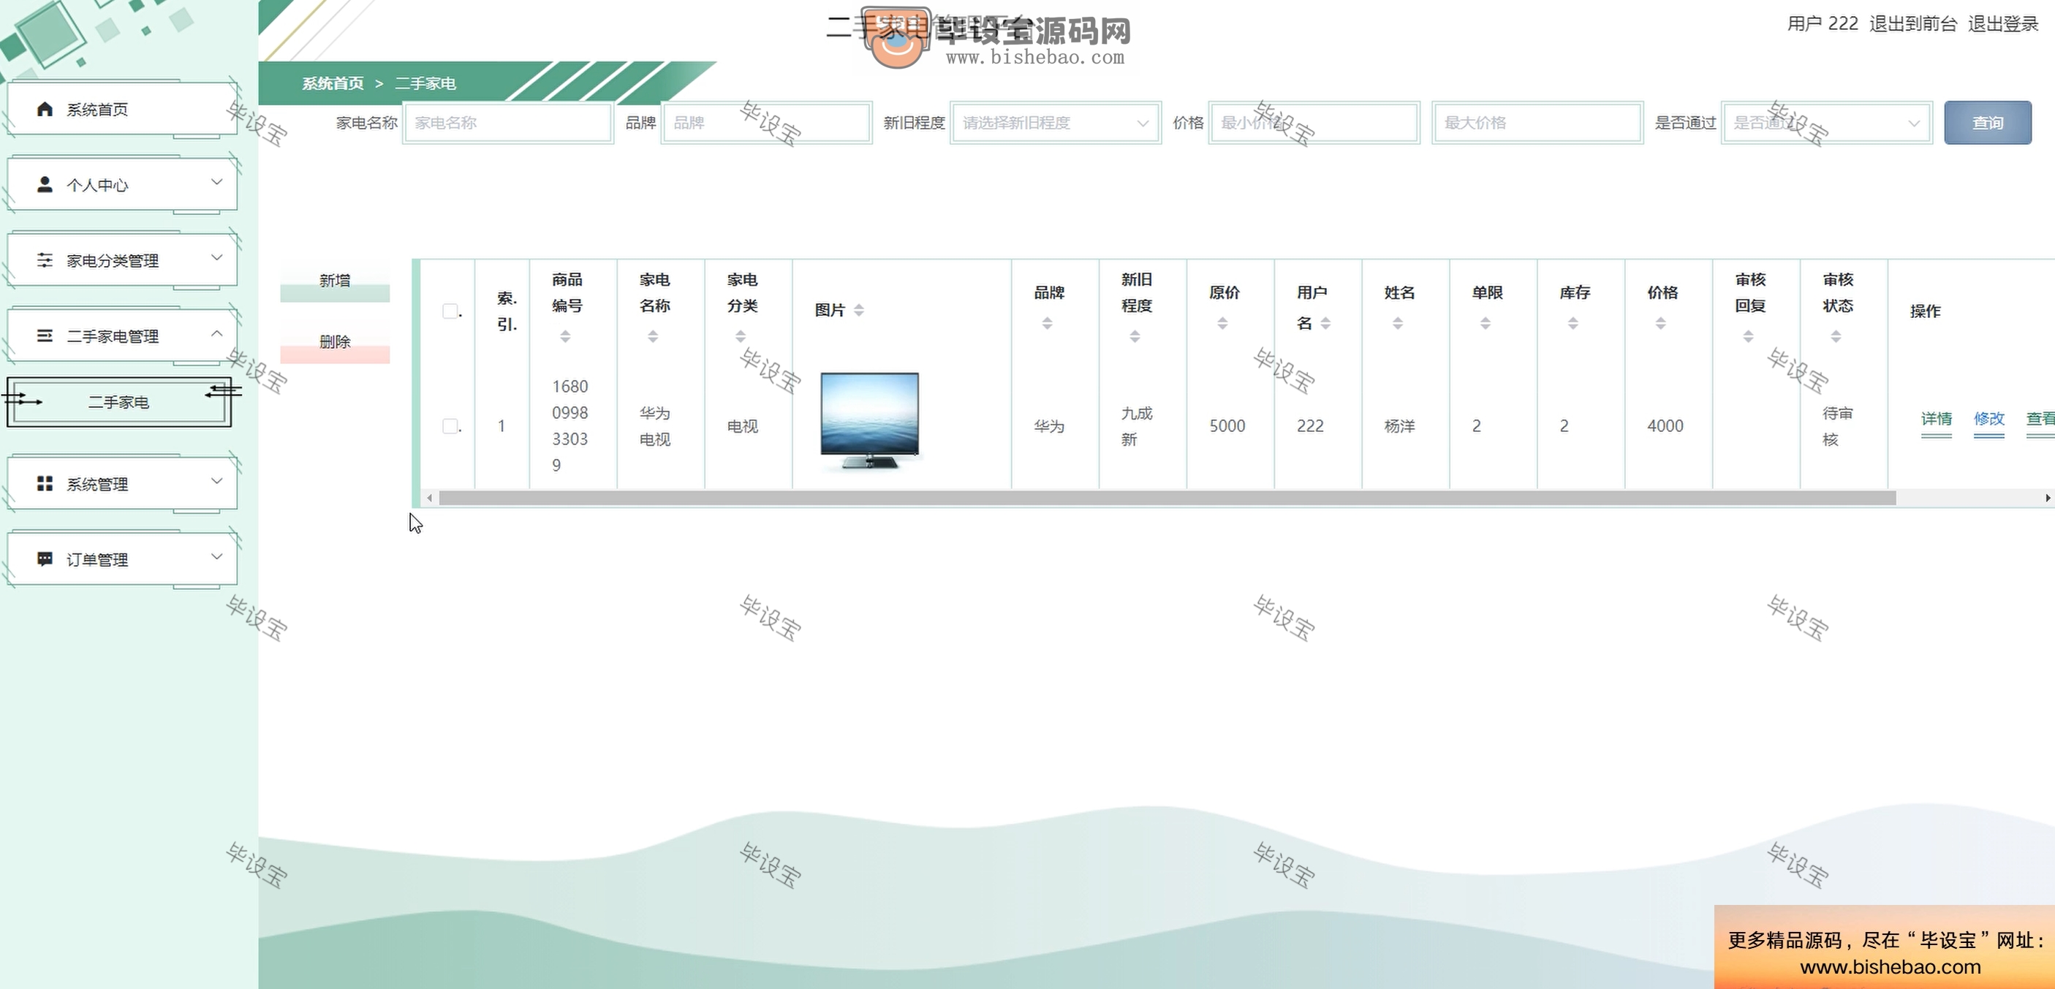Click the grid icon for 系统管理
The height and width of the screenshot is (989, 2055).
pos(45,483)
